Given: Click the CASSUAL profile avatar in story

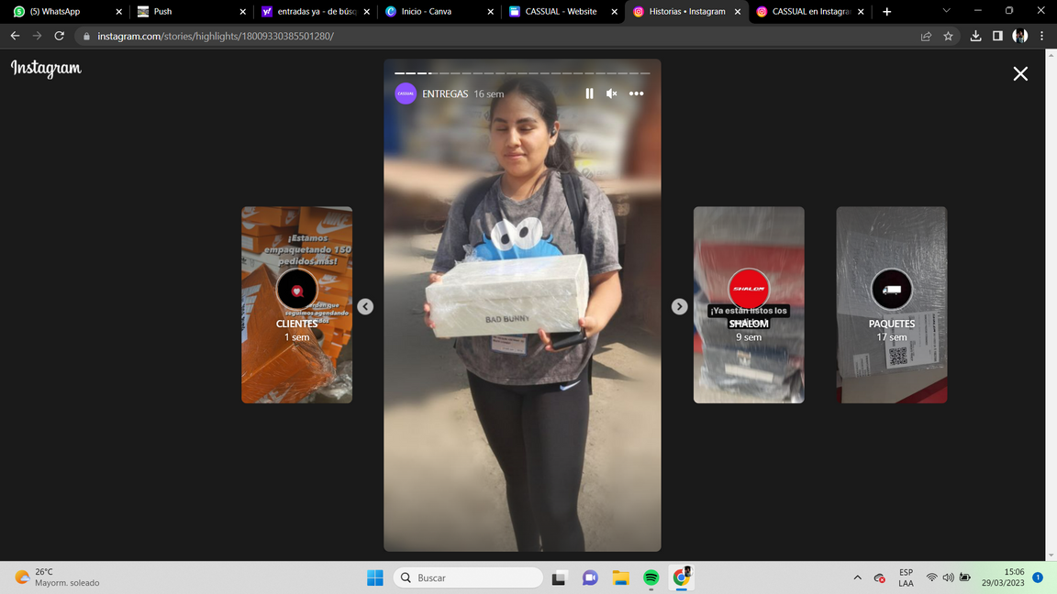Looking at the screenshot, I should tap(406, 93).
